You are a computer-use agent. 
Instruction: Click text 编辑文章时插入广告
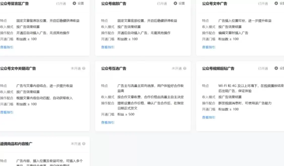coord(233,33)
